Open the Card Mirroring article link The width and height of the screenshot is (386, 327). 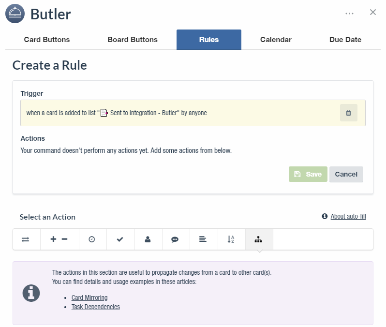tap(89, 297)
